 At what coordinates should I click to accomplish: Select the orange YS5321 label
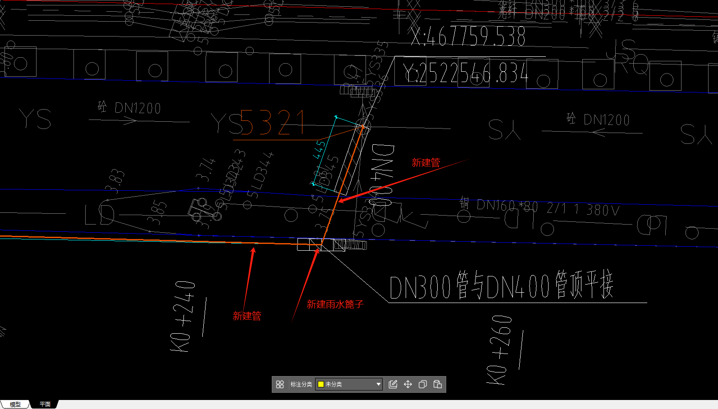(x=273, y=123)
